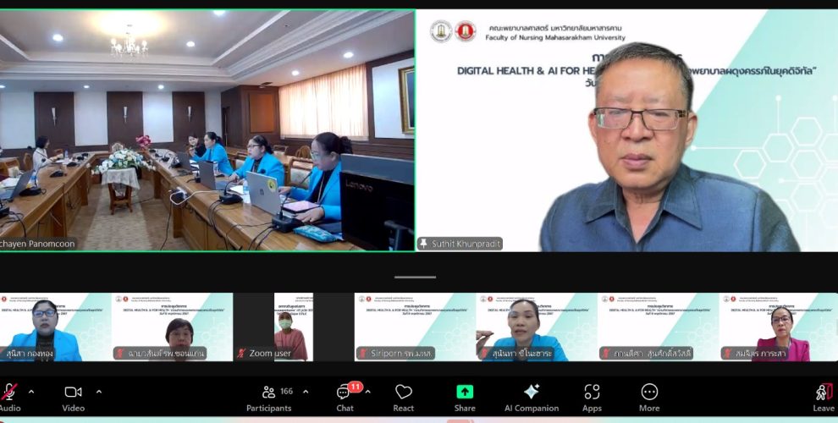Expand the caret beside the Chat icon
This screenshot has width=838, height=423.
367,392
